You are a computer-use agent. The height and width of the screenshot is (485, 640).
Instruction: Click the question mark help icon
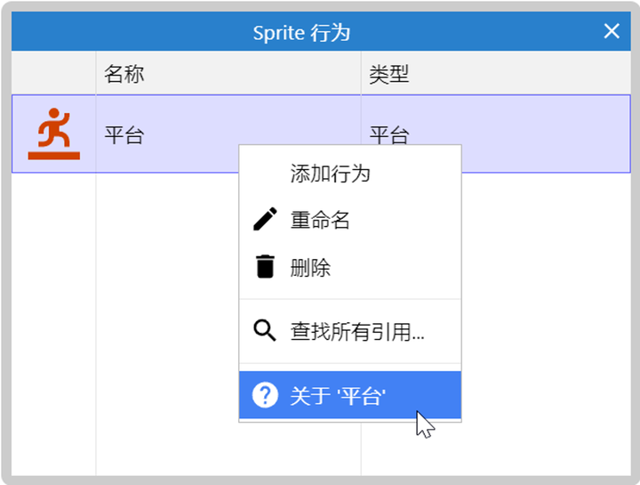pyautogui.click(x=265, y=395)
